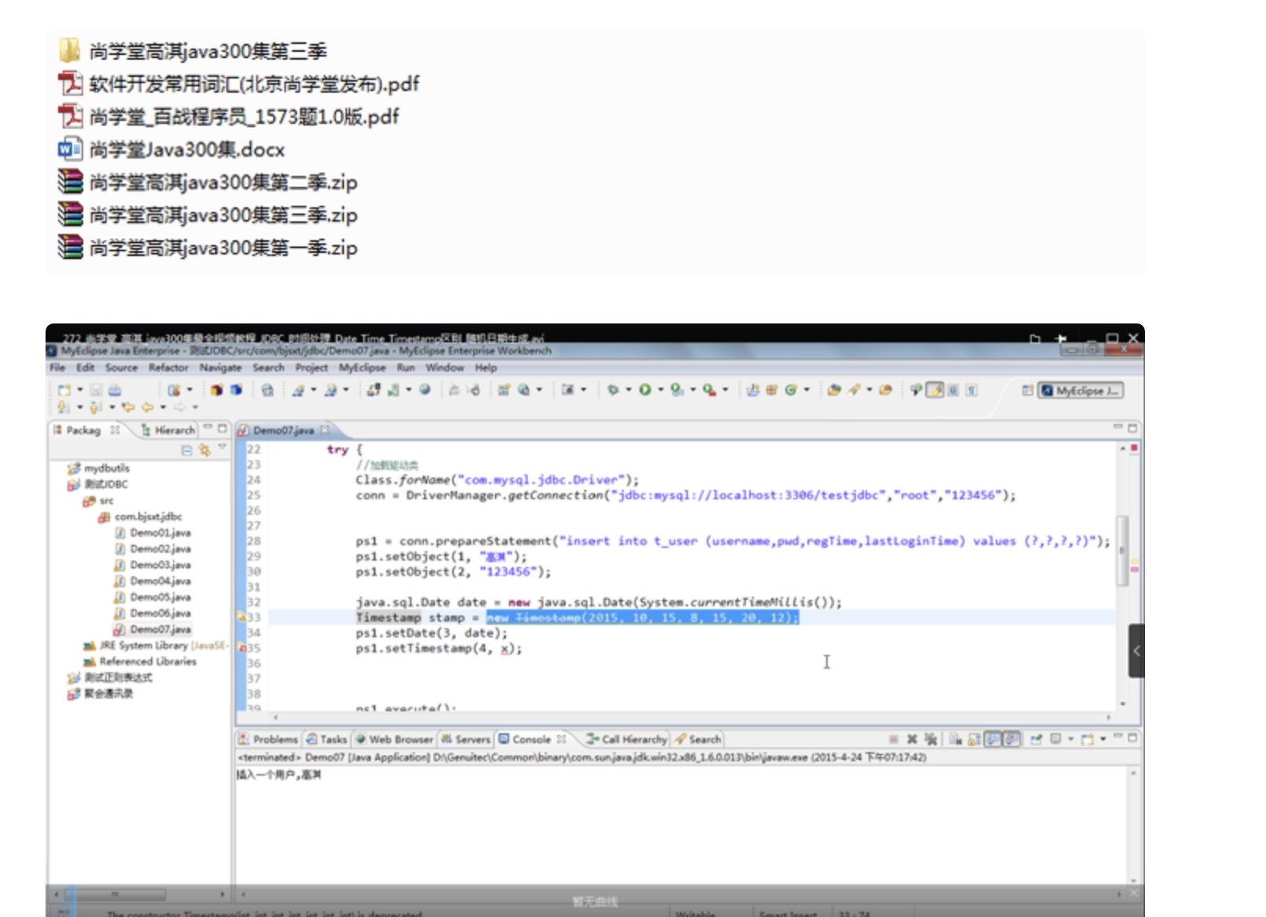Expand the Debug dropdown arrow

[628, 389]
